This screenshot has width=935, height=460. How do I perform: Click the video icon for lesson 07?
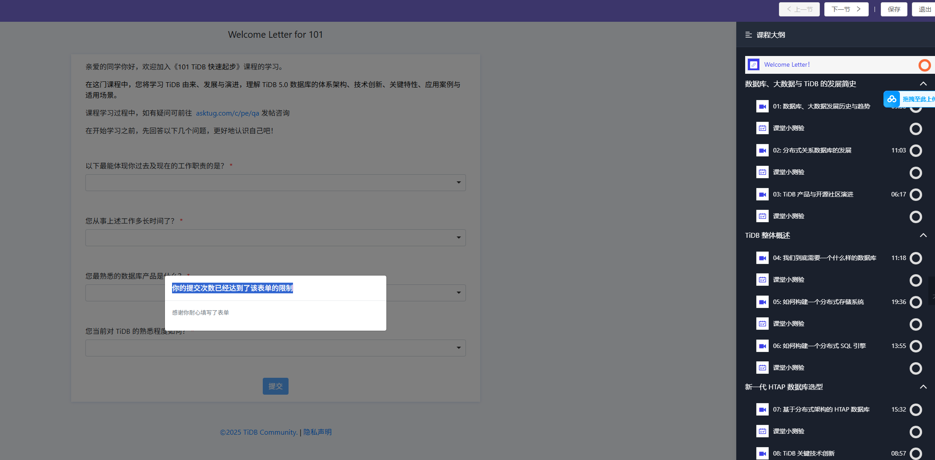(762, 409)
